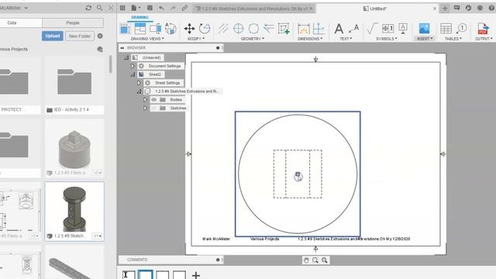Click the Insert Image icon
496x279 pixels.
coord(424,29)
